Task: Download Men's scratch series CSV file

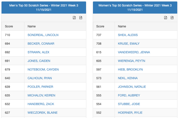Action: tap(81, 18)
